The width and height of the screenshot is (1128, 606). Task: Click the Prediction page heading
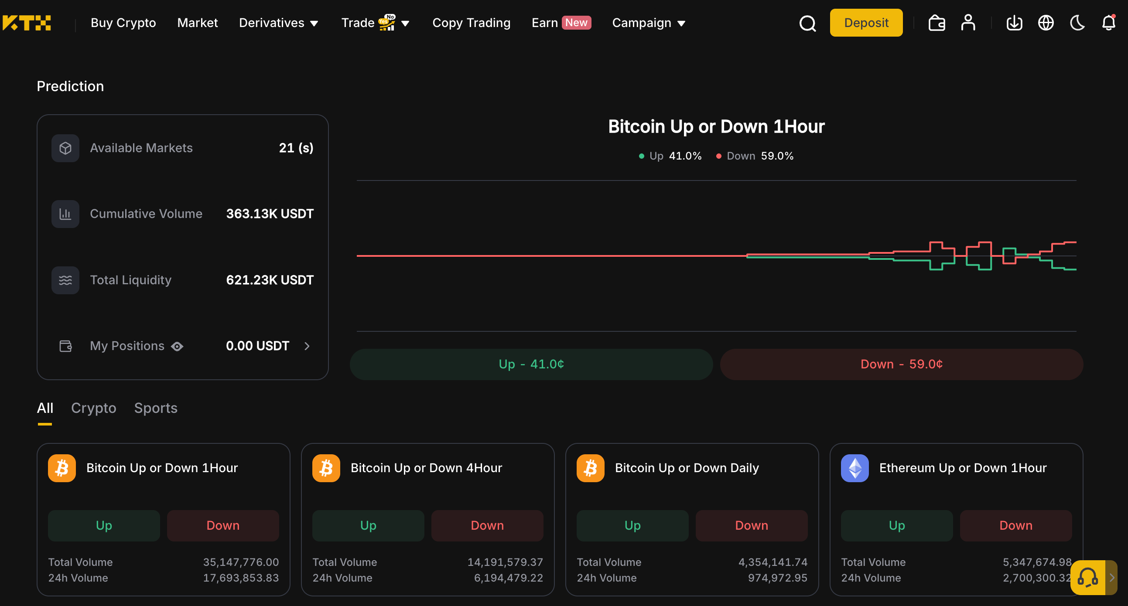(70, 86)
